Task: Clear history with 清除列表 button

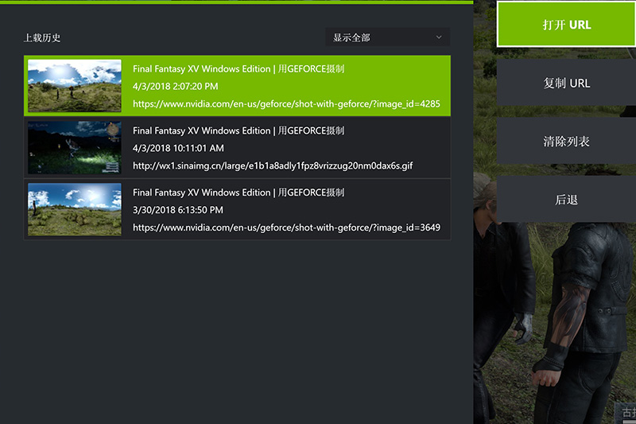Action: pos(566,141)
